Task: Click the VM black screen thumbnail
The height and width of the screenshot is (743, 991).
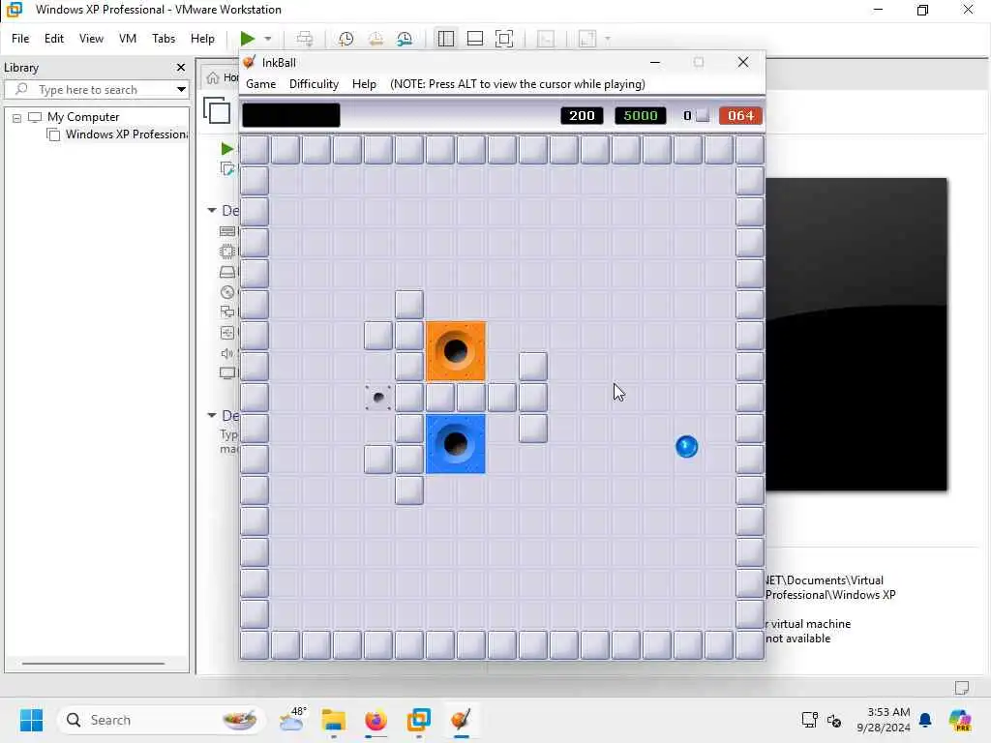Action: 856,334
